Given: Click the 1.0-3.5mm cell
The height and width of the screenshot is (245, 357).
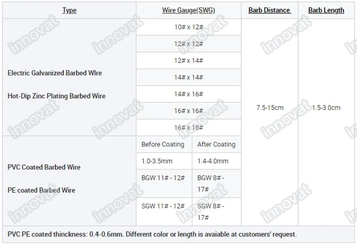Looking at the screenshot, I should point(157,161).
